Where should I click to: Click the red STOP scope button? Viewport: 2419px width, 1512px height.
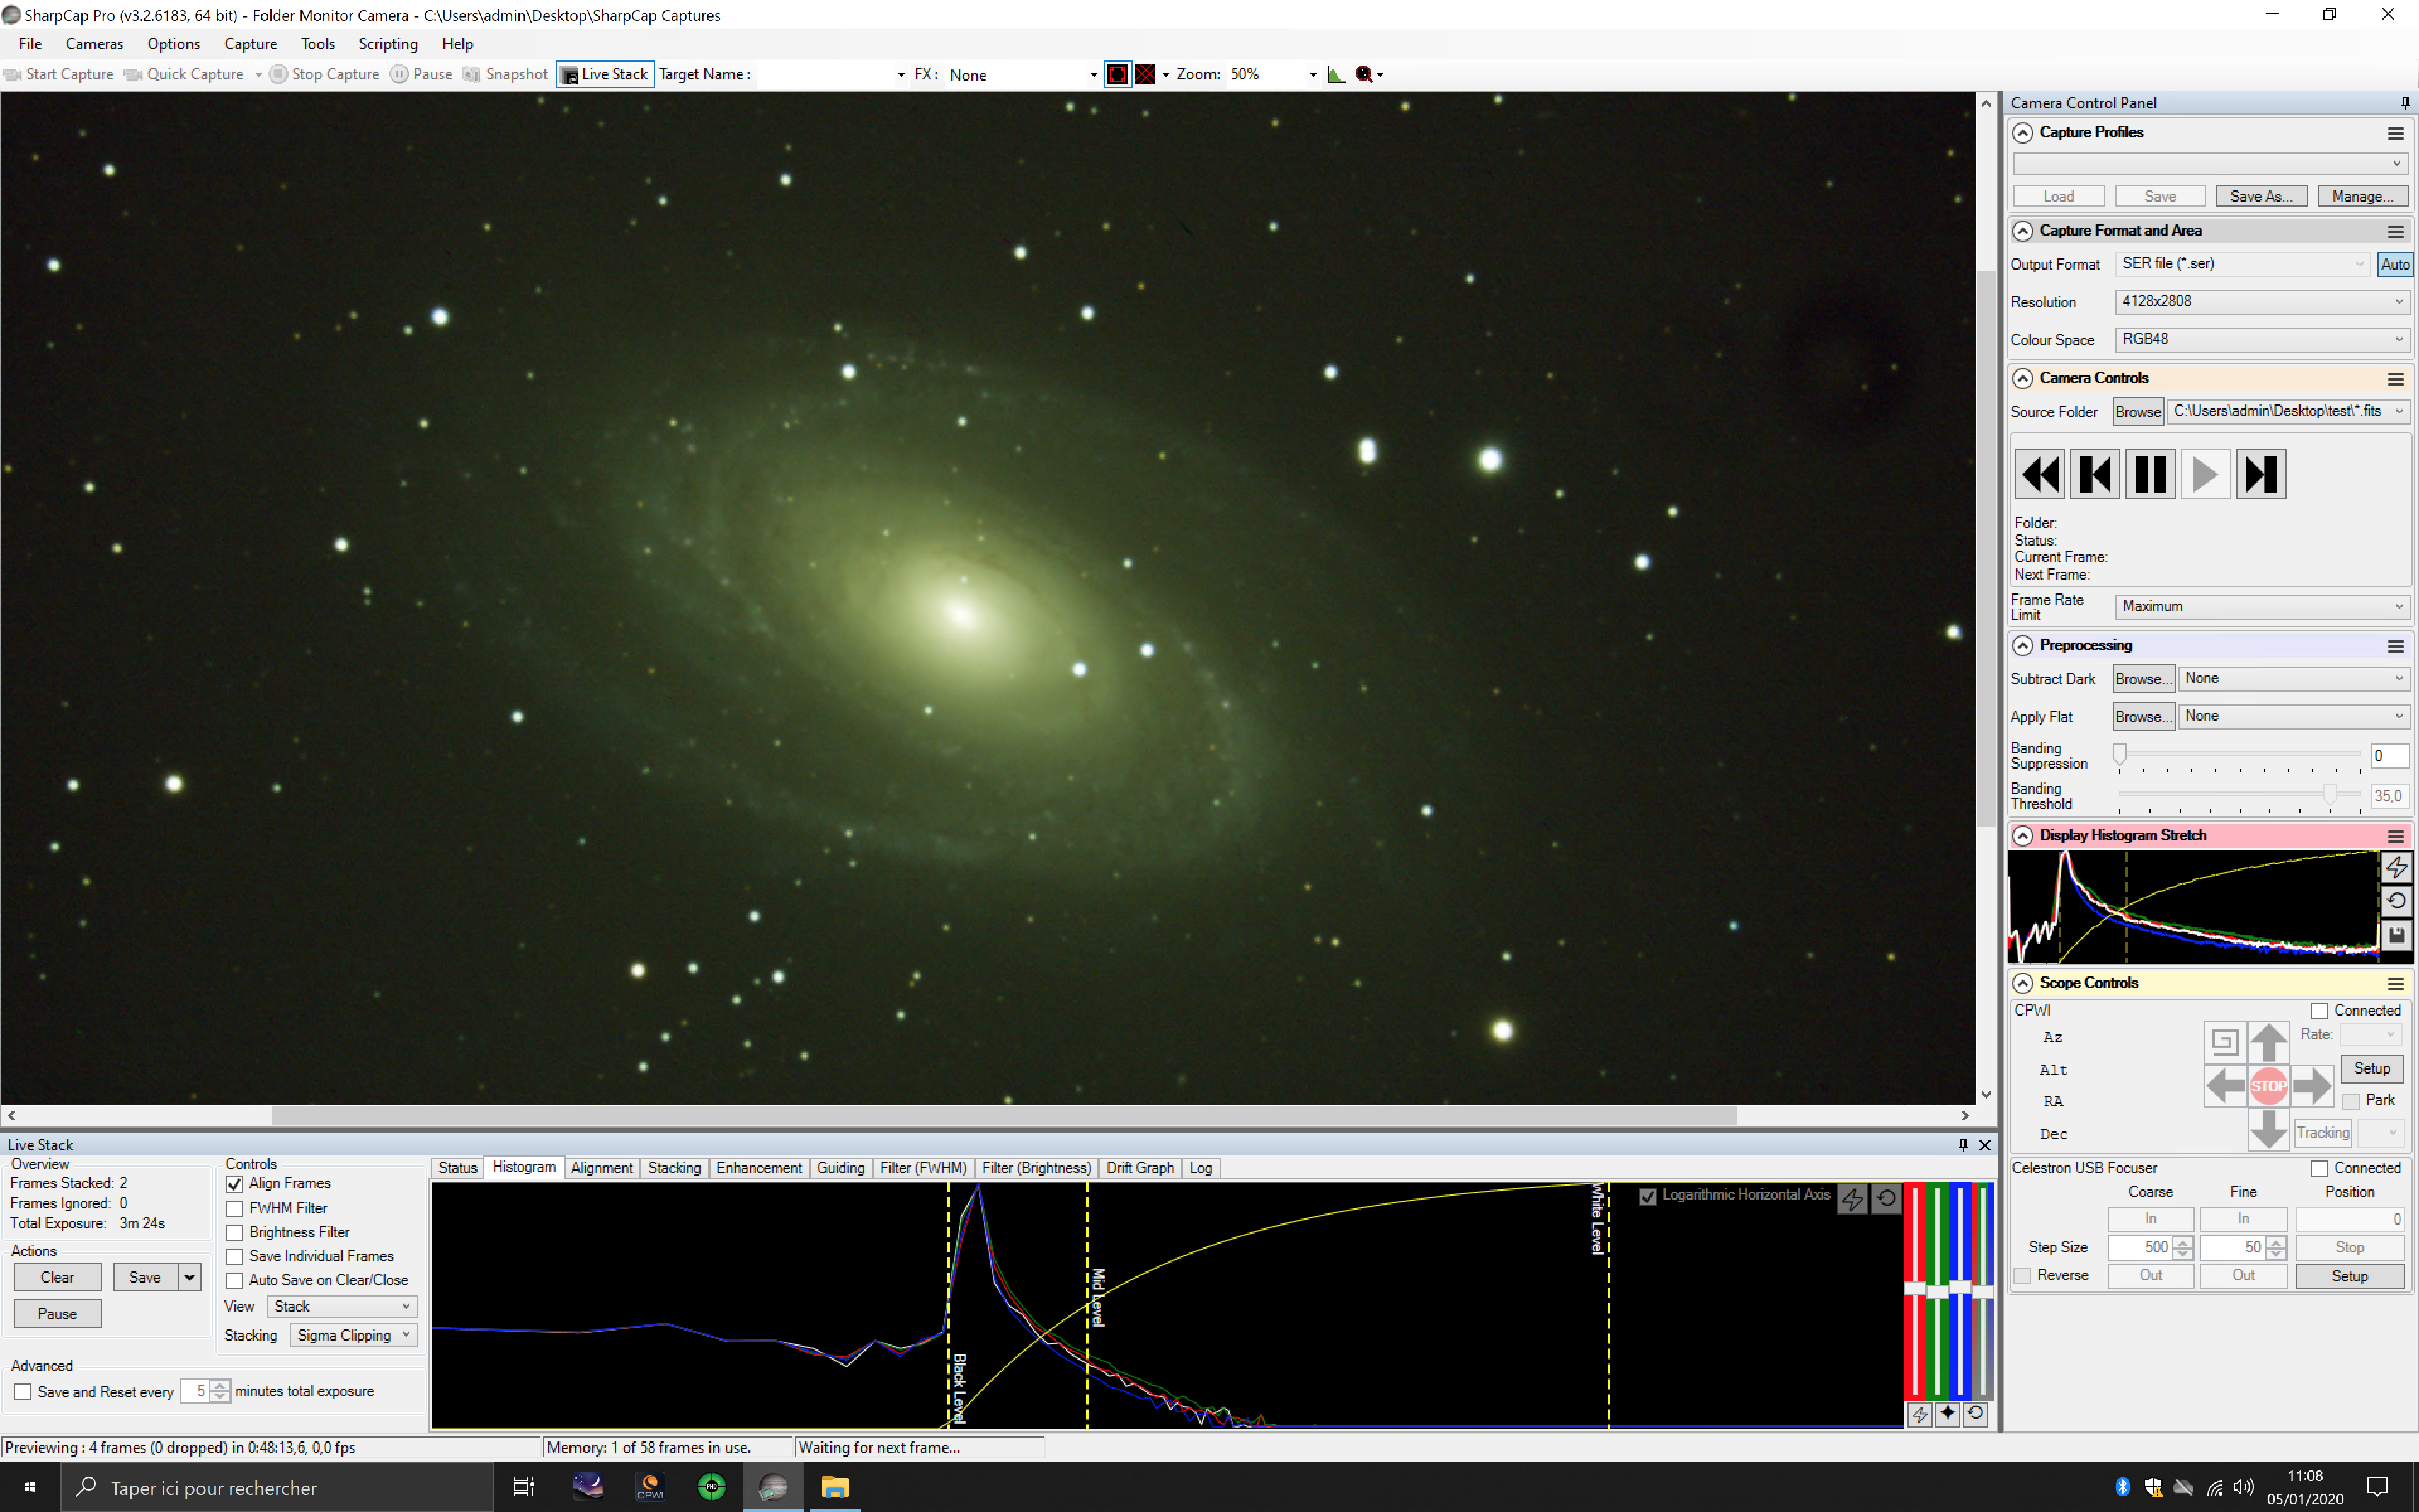pos(2269,1086)
